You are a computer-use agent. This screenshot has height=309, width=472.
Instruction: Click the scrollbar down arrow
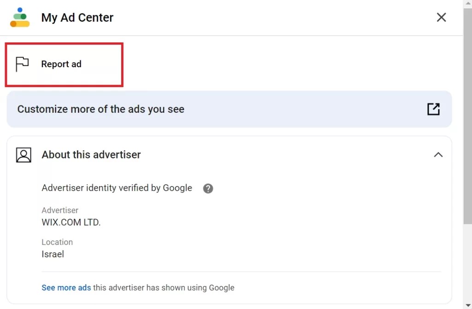pyautogui.click(x=467, y=305)
